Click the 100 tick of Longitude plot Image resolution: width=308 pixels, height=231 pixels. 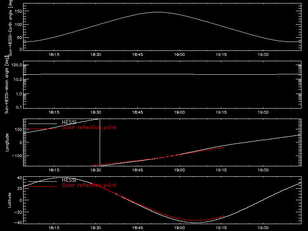pos(18,129)
